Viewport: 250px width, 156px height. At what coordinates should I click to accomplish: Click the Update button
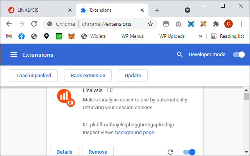(x=133, y=76)
